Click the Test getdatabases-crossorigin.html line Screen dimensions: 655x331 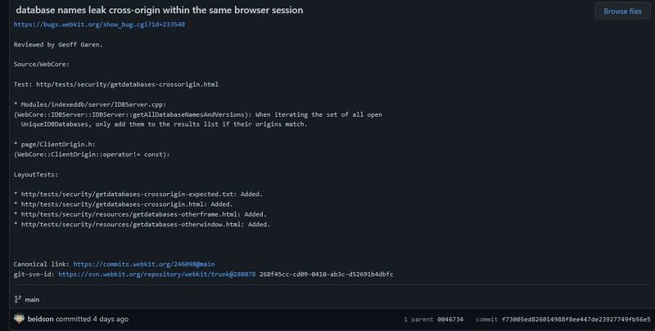tap(115, 84)
